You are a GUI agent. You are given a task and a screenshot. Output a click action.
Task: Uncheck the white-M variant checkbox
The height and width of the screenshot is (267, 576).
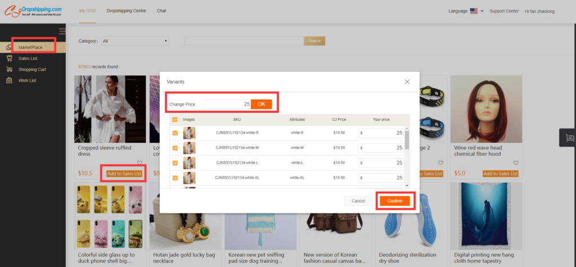coord(175,148)
